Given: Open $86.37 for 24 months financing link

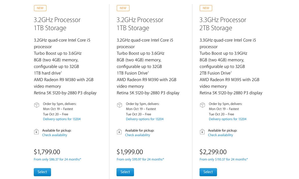Looking at the screenshot, I should click(57, 159).
